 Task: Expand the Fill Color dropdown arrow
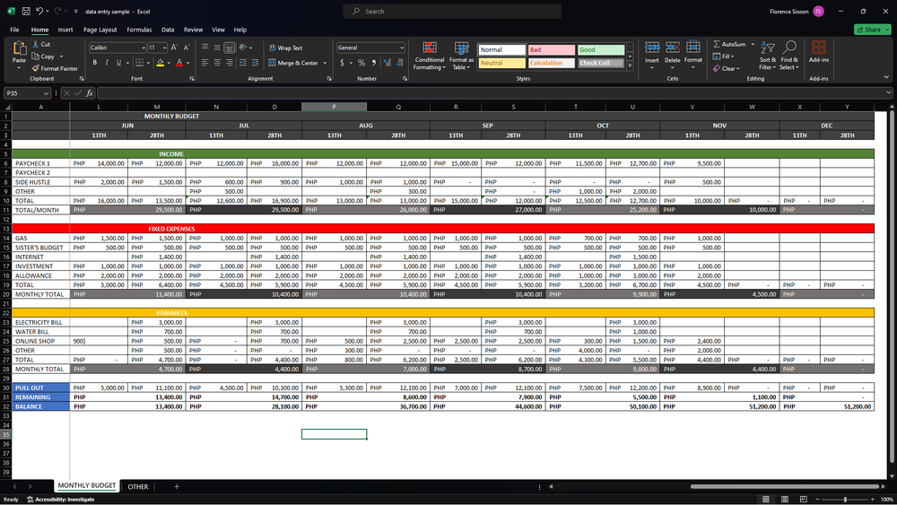pos(169,63)
